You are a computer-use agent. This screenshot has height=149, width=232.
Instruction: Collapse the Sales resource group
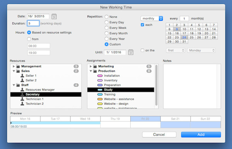tap(14, 71)
